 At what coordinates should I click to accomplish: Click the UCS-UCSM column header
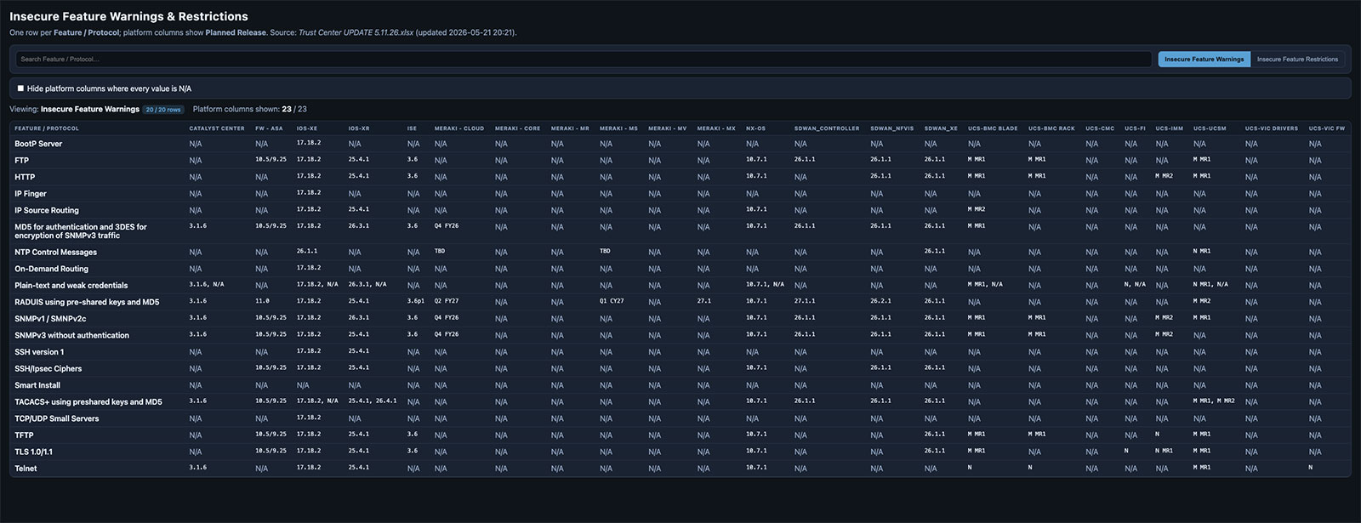(x=1210, y=128)
